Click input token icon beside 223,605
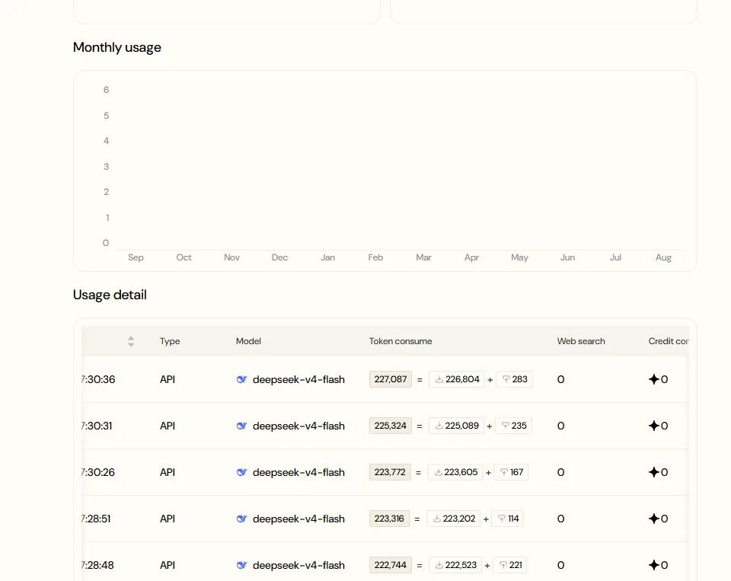 pyautogui.click(x=439, y=472)
